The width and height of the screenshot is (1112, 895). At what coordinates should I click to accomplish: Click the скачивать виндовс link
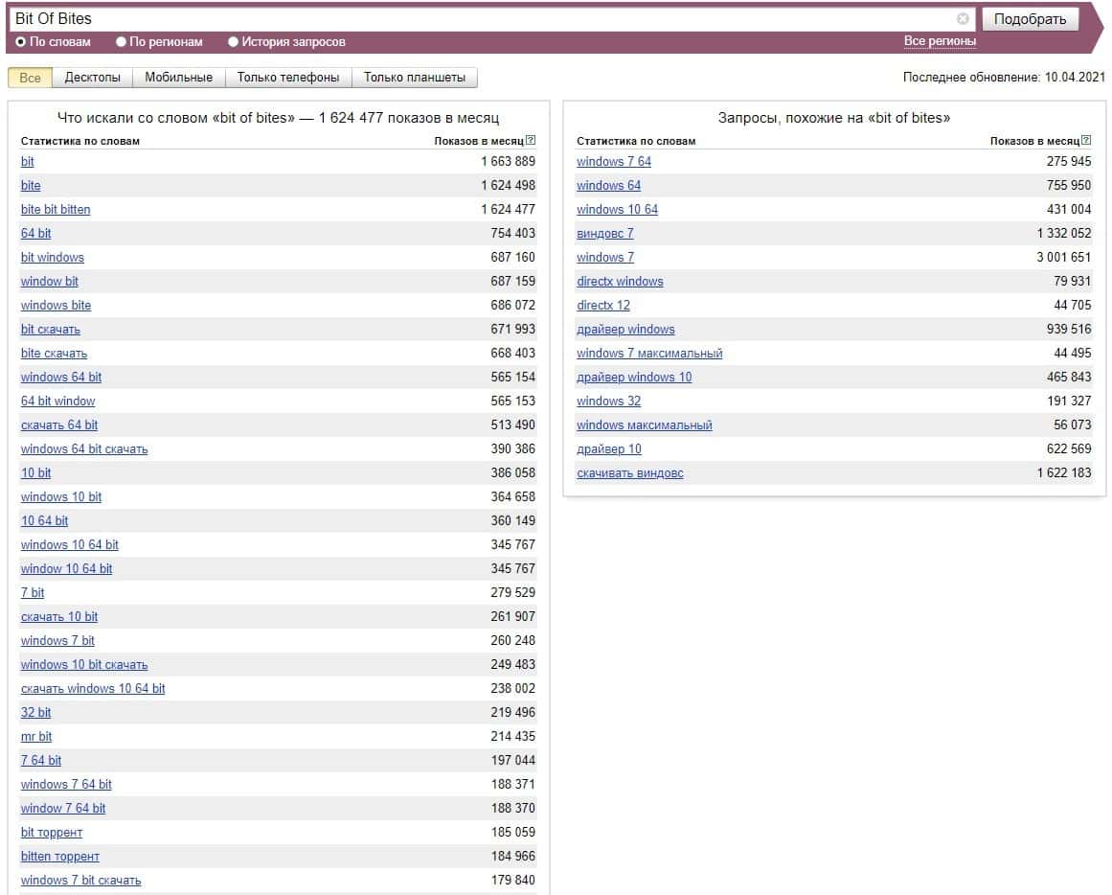[x=630, y=472]
